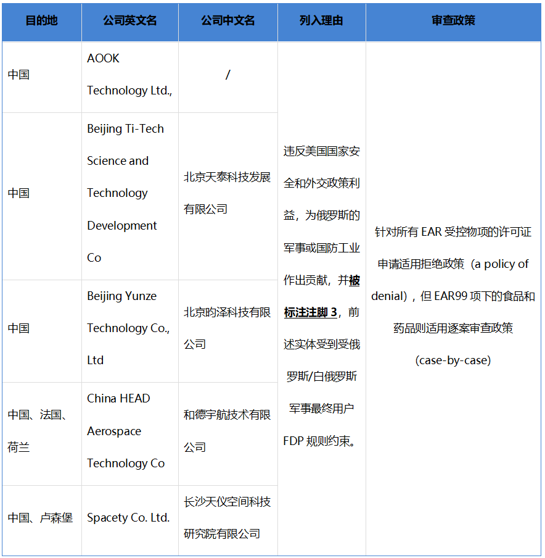Click the 中国、卢森堡 destination cell
Viewport: 545px width, 558px height.
pos(40,518)
